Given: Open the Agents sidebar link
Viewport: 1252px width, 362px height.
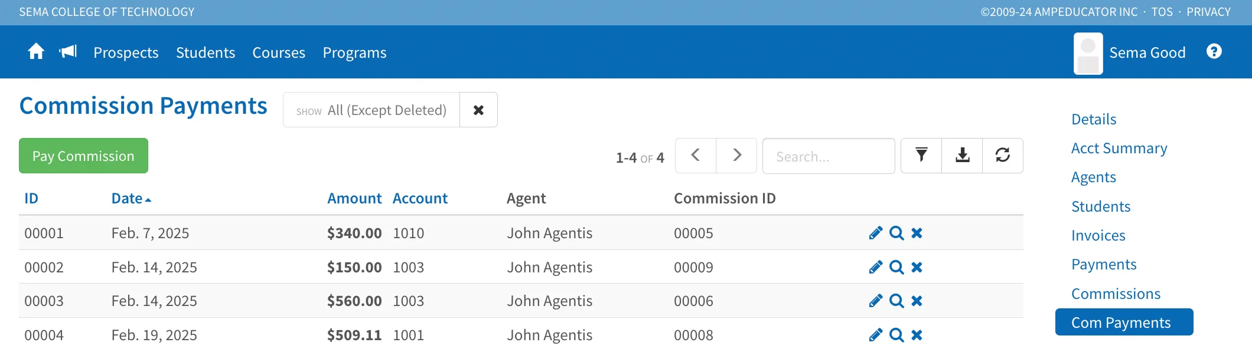Looking at the screenshot, I should (x=1094, y=177).
